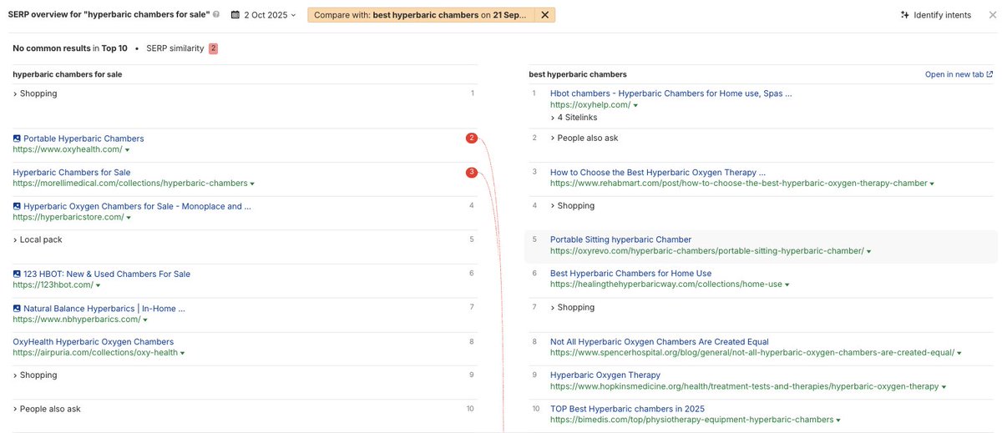Open OxyHealth Hyperbaric Oxygen Chambers link
This screenshot has height=433, width=1002.
coord(94,342)
